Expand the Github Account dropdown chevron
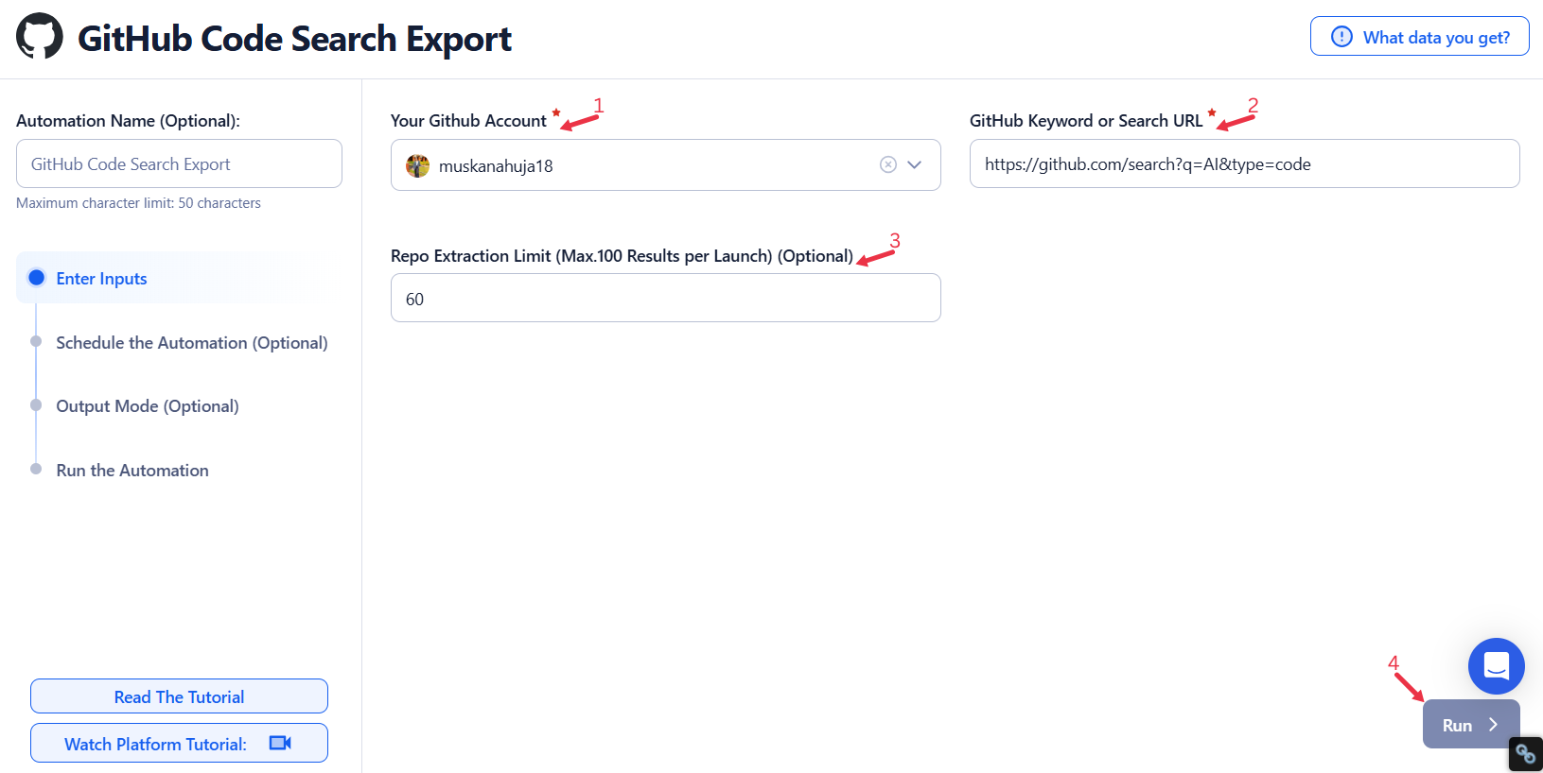This screenshot has width=1543, height=773. 915,164
